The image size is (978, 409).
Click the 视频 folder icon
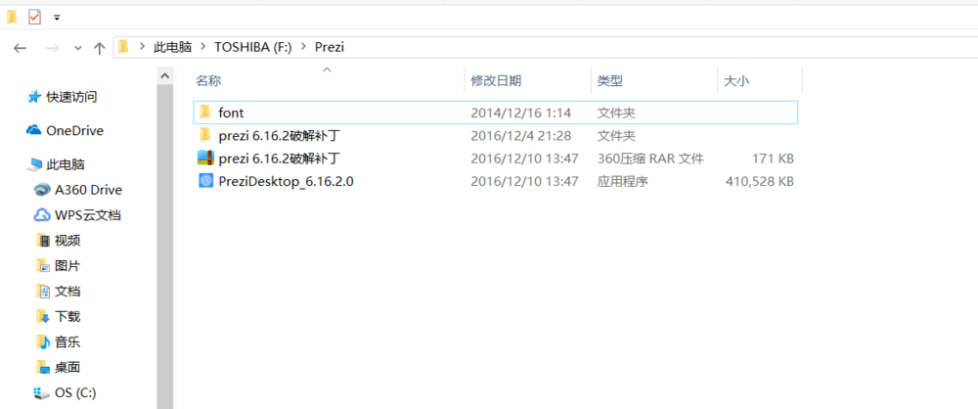42,241
